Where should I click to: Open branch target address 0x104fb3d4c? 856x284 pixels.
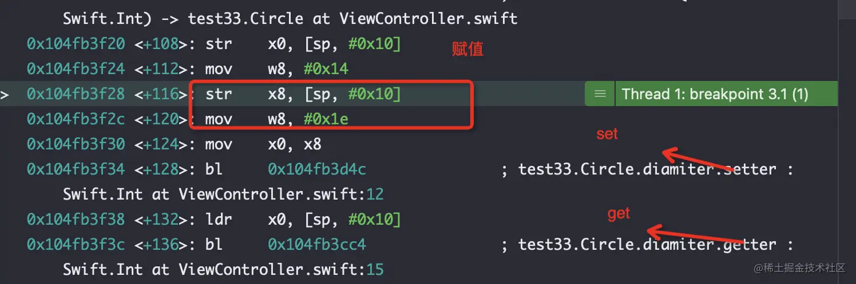317,169
